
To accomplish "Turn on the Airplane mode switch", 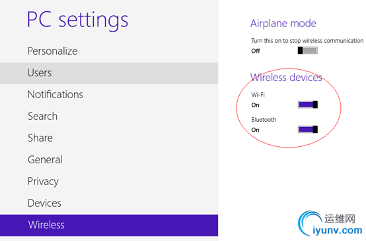I will coord(307,51).
